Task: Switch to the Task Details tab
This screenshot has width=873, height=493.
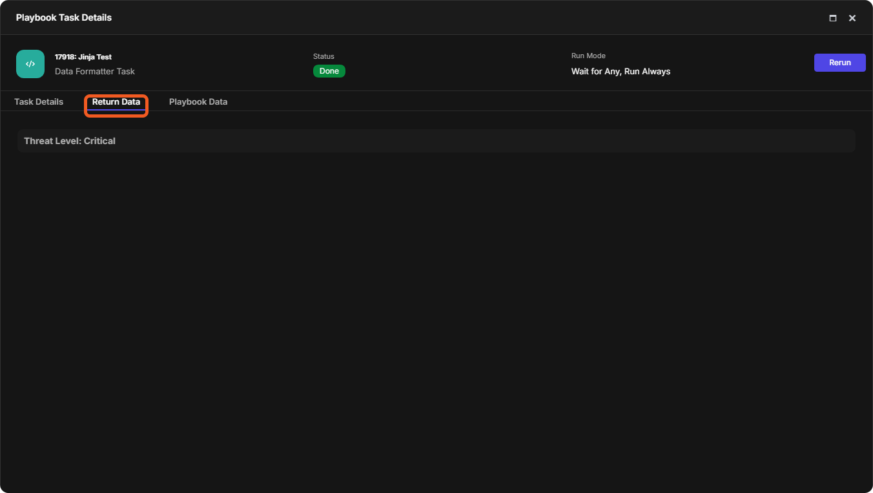Action: click(x=39, y=101)
